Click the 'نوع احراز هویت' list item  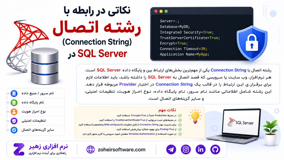[34, 112]
